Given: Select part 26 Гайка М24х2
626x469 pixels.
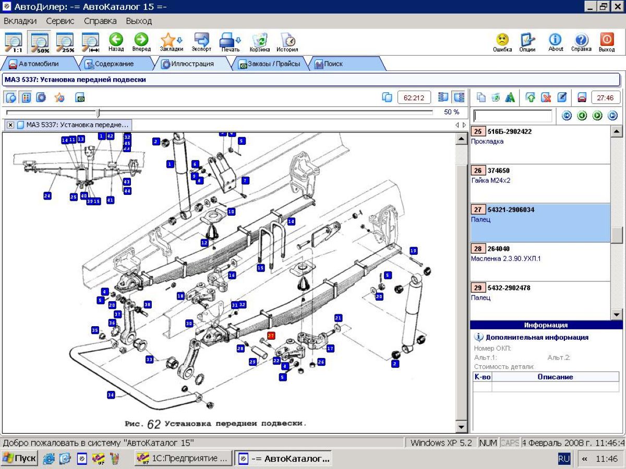Looking at the screenshot, I should click(x=540, y=184).
